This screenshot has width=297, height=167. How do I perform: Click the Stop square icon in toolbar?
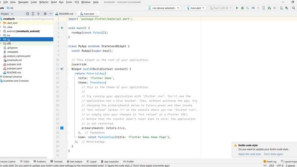[275, 8]
